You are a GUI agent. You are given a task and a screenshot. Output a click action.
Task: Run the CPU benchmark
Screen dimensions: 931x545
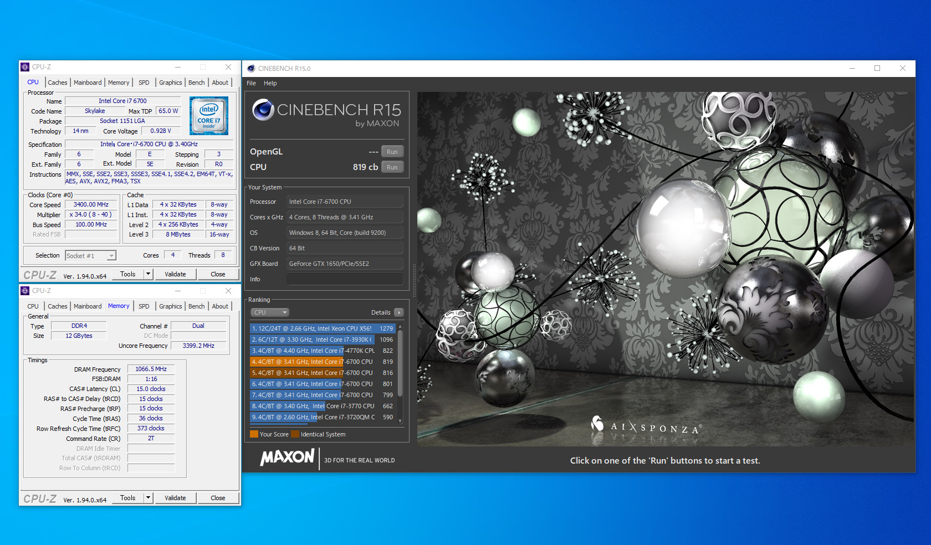click(392, 167)
